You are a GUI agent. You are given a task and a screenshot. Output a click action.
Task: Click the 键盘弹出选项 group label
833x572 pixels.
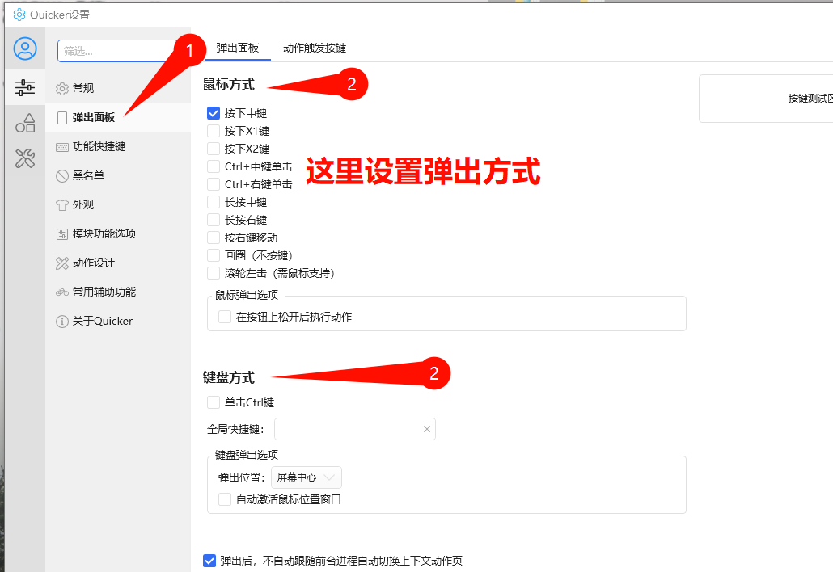tap(247, 455)
